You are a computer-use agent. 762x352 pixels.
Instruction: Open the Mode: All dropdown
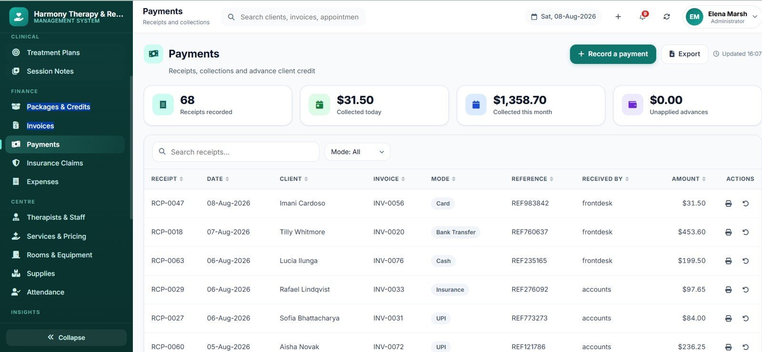[x=357, y=152]
